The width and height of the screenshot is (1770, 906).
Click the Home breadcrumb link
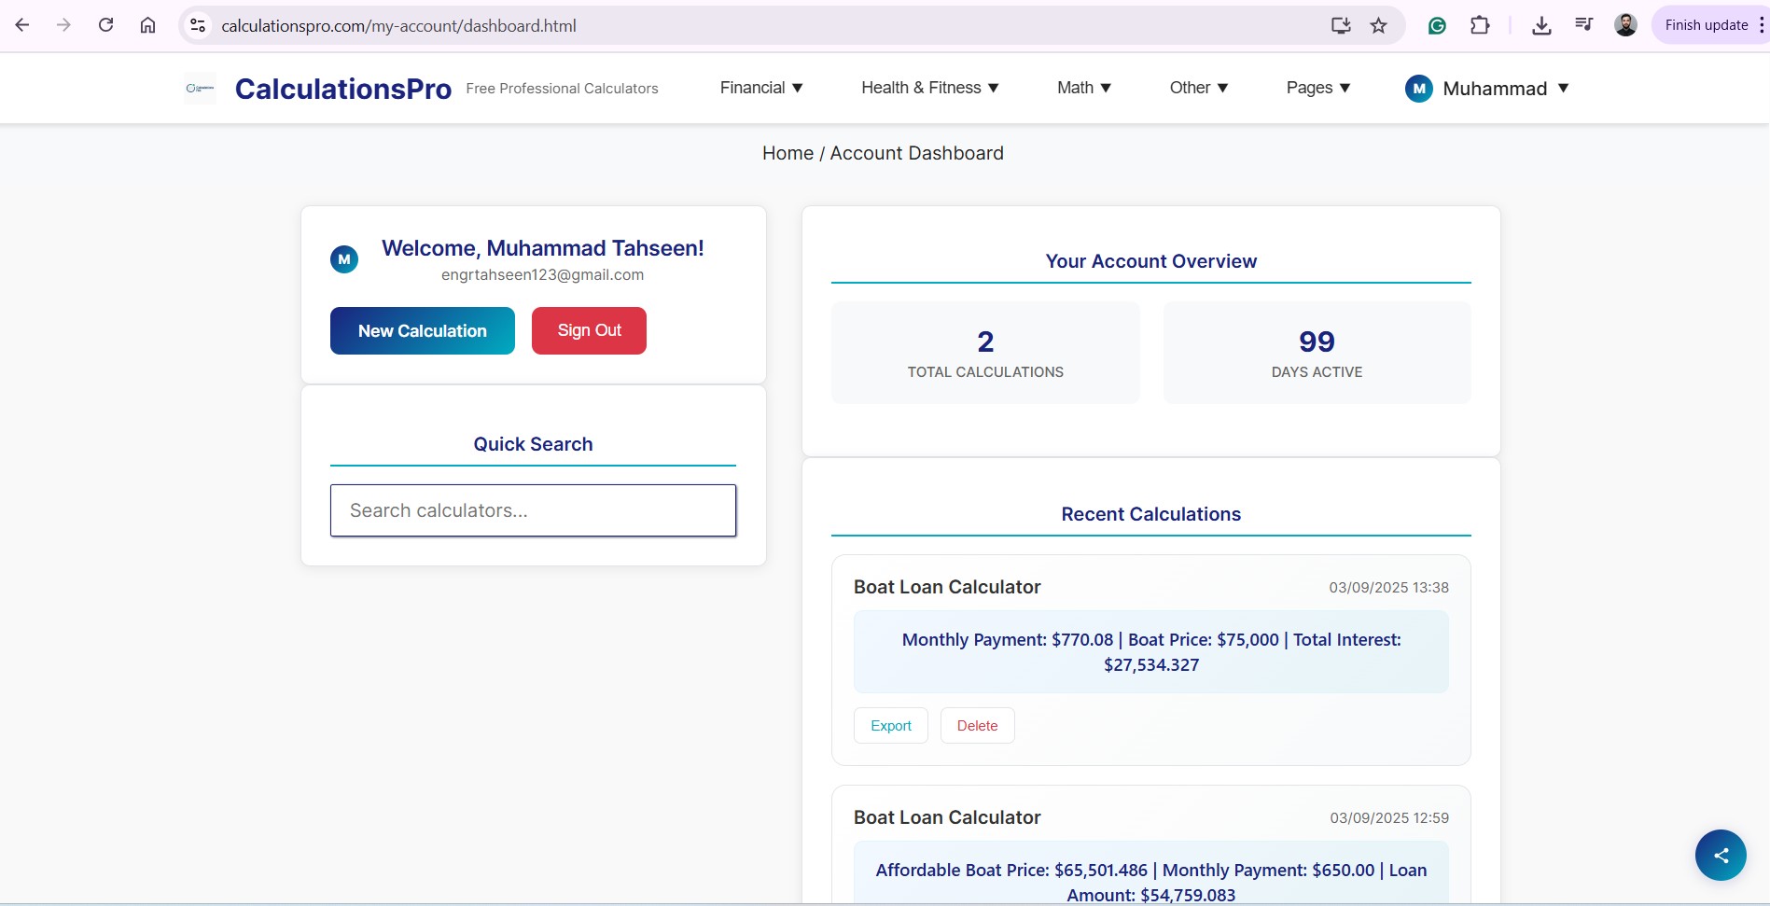coord(787,153)
